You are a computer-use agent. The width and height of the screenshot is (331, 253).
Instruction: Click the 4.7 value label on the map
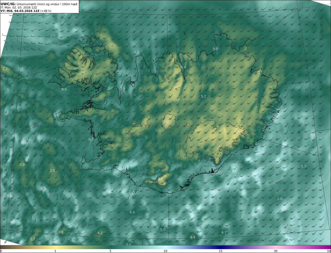(224, 232)
